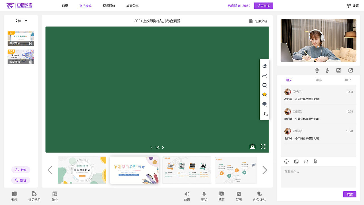
Task: Open the 签到 sign-in feature
Action: pos(238,196)
